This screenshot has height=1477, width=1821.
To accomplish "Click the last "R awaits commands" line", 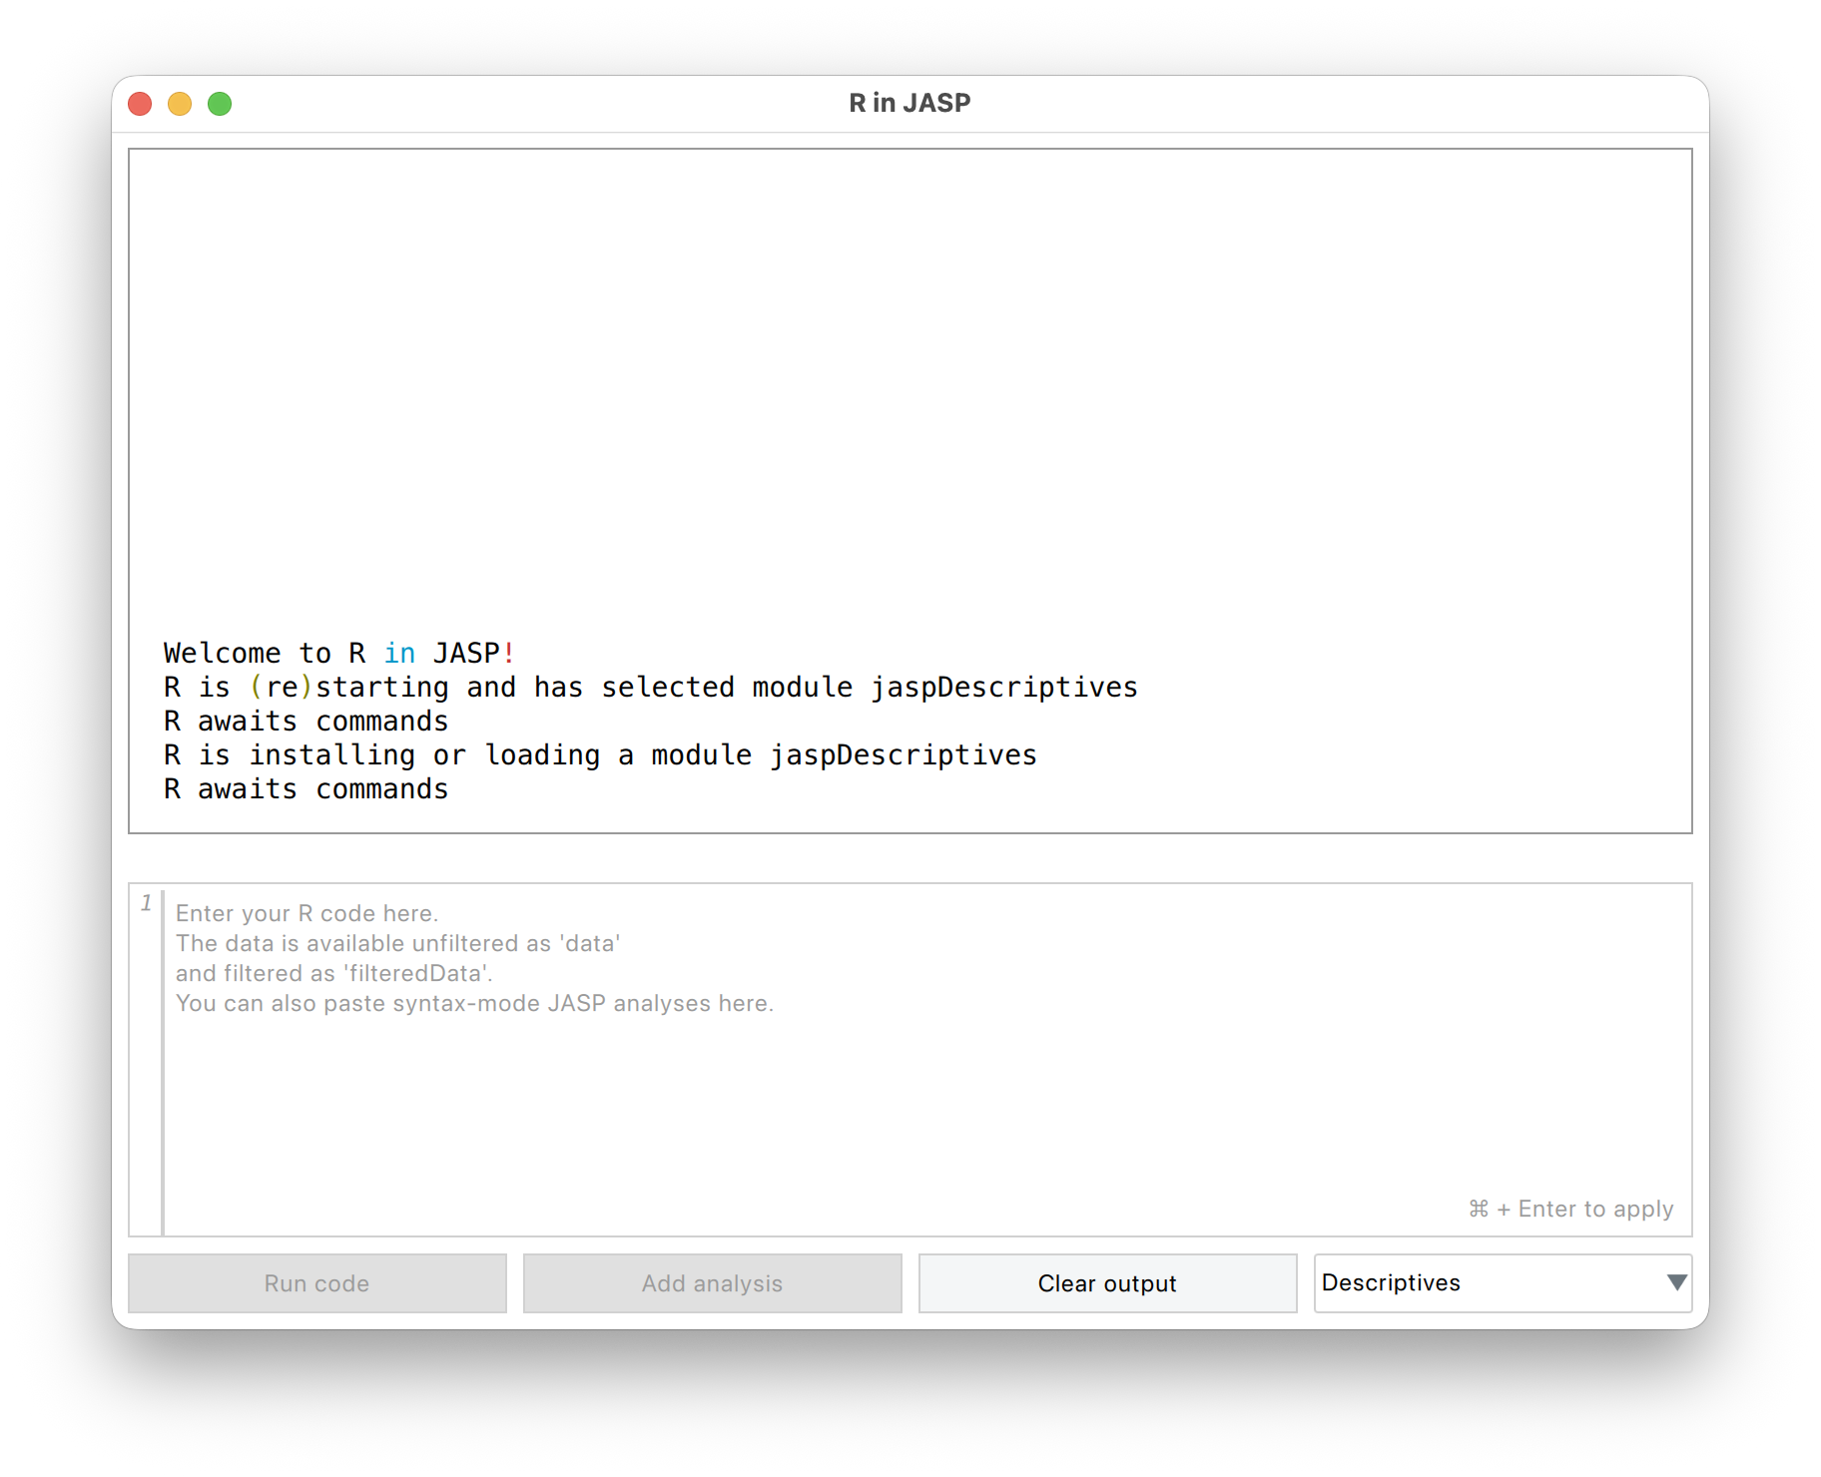I will (305, 789).
